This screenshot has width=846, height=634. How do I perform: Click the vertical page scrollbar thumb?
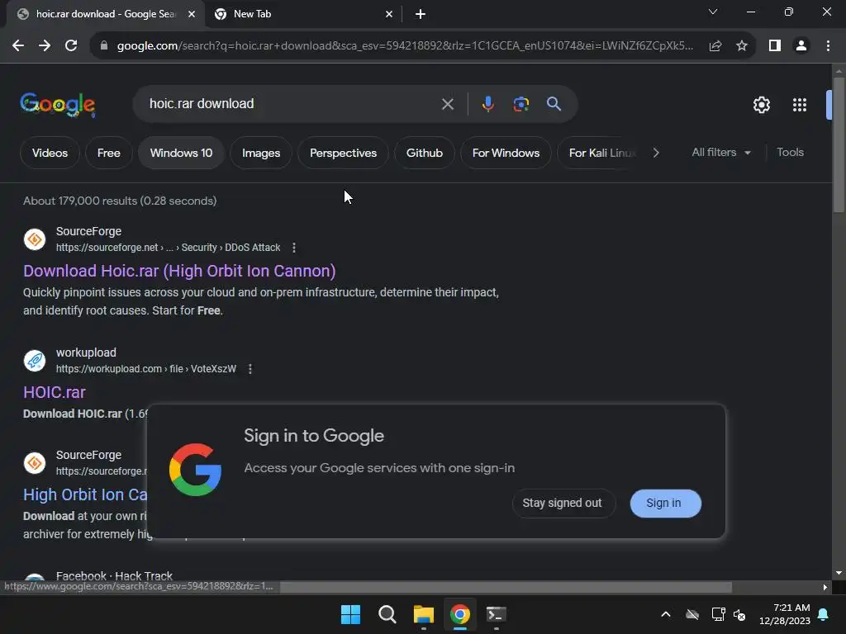pyautogui.click(x=839, y=144)
